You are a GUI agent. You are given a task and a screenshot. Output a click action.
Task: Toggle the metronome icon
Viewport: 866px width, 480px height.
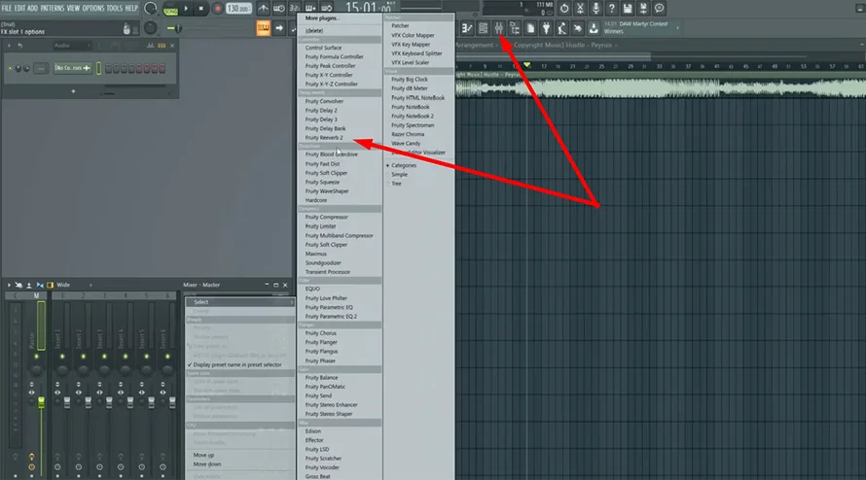click(264, 9)
